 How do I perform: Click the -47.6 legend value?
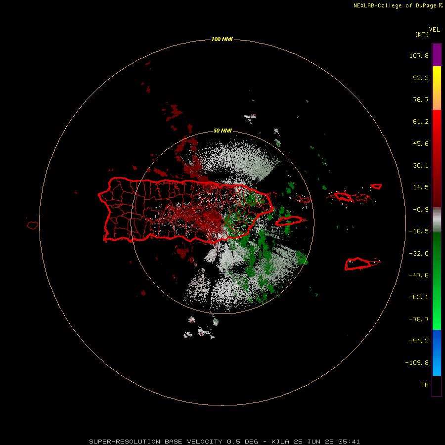419,275
